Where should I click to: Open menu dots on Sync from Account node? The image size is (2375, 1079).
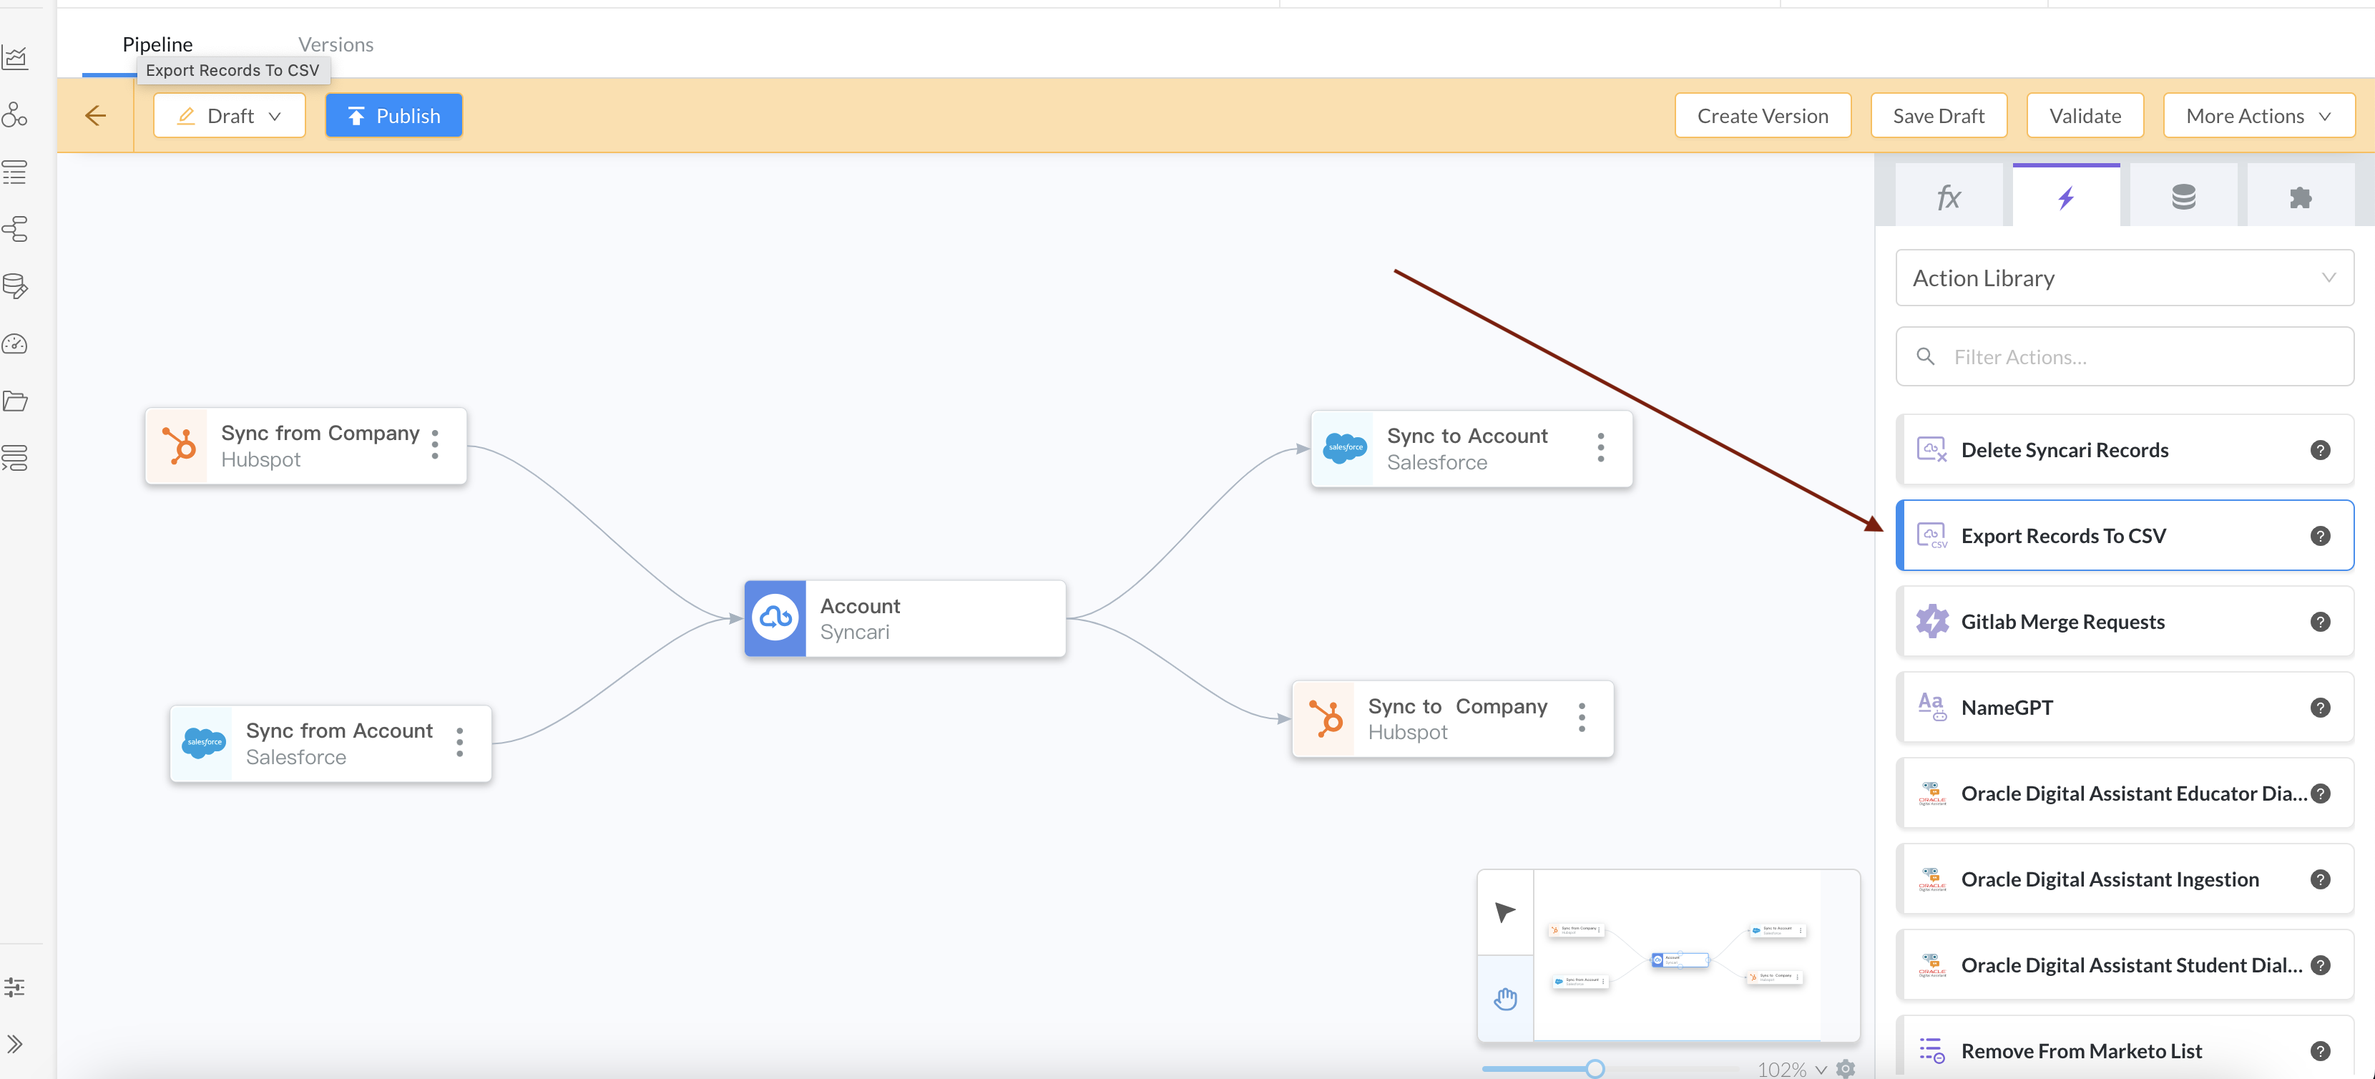pos(459,741)
